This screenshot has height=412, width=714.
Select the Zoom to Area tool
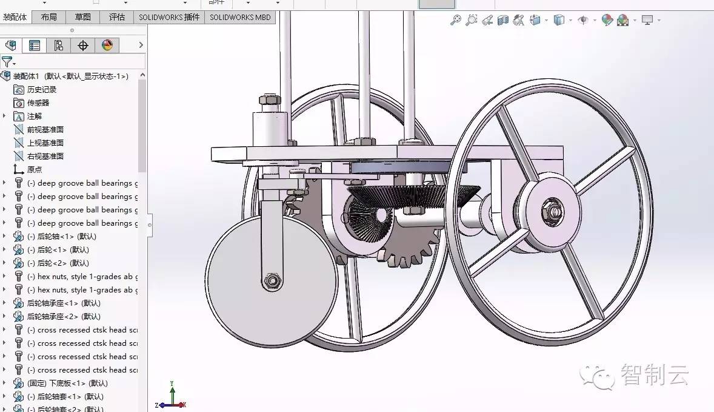point(472,20)
